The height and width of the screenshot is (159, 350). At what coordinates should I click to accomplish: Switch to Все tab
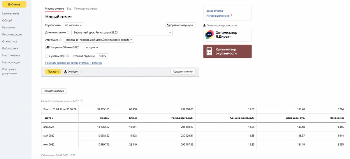pos(69,9)
